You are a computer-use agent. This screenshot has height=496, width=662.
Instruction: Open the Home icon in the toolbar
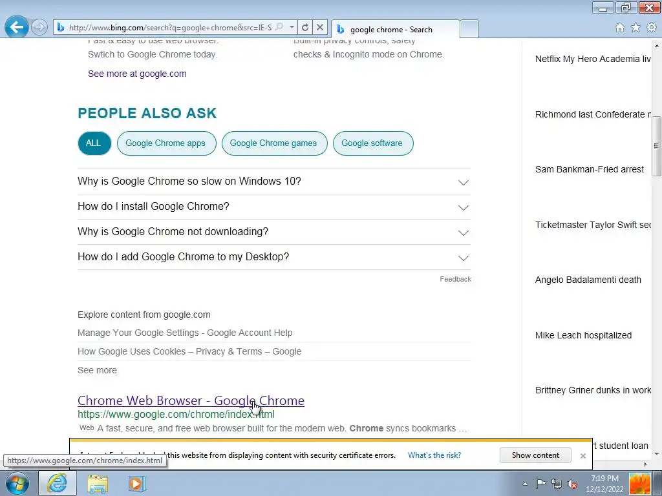[x=620, y=27]
